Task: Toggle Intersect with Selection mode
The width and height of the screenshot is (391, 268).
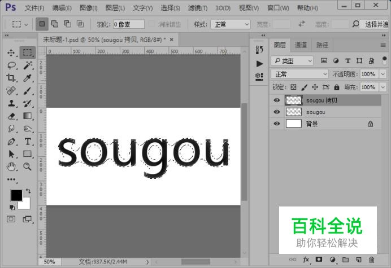Action: tap(80, 24)
